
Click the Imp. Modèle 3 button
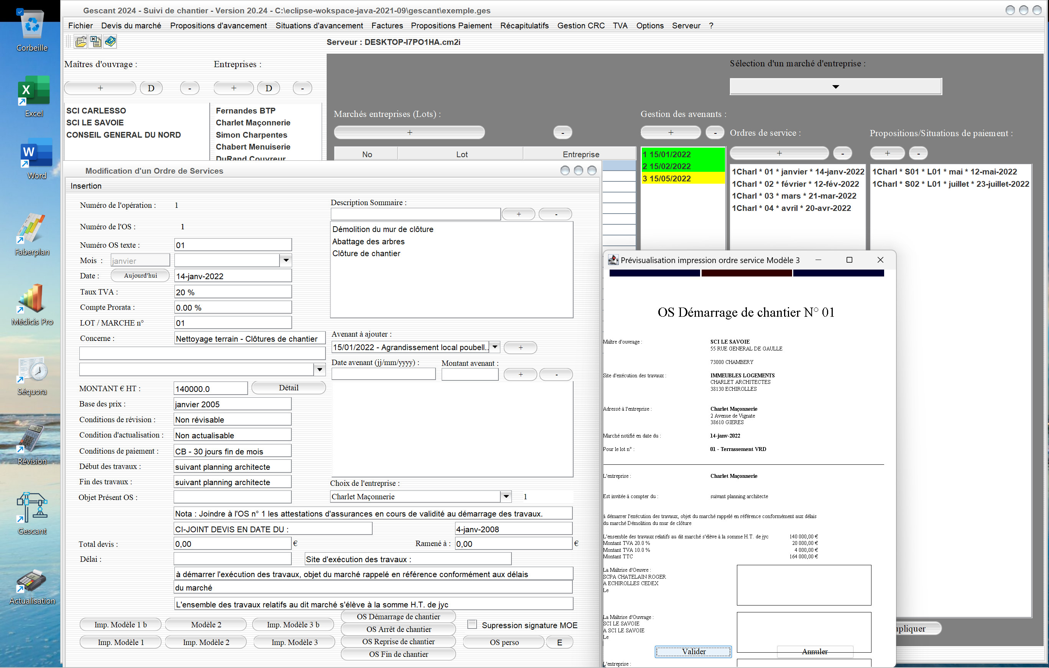294,642
